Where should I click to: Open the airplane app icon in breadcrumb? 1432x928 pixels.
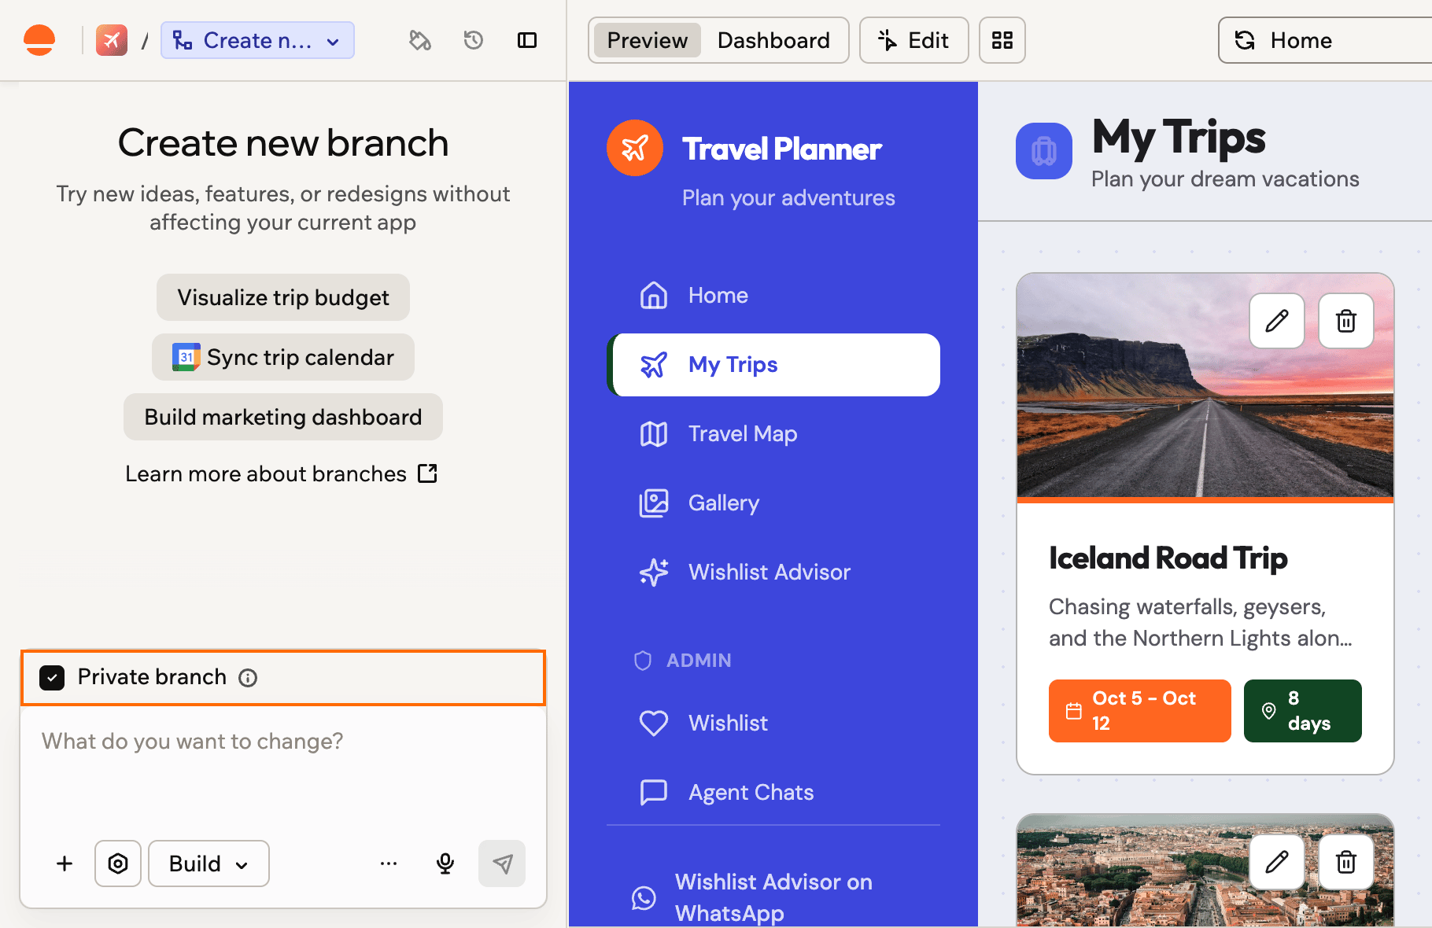[x=112, y=40]
